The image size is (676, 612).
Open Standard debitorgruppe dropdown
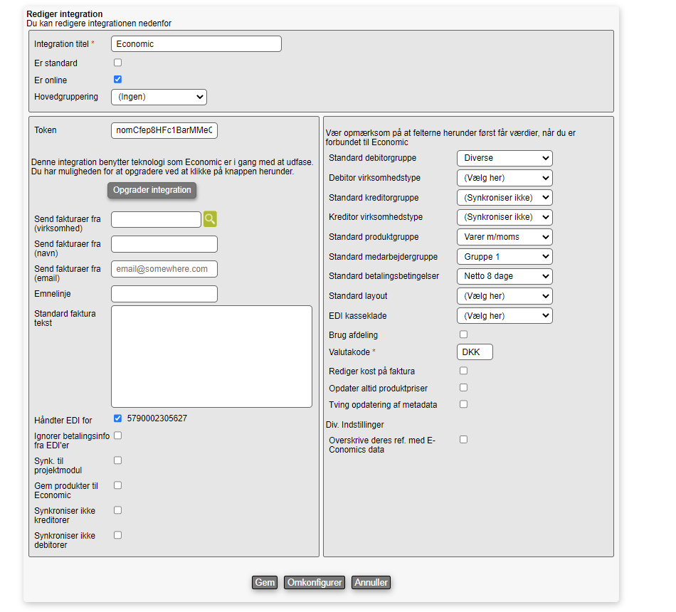click(x=504, y=158)
